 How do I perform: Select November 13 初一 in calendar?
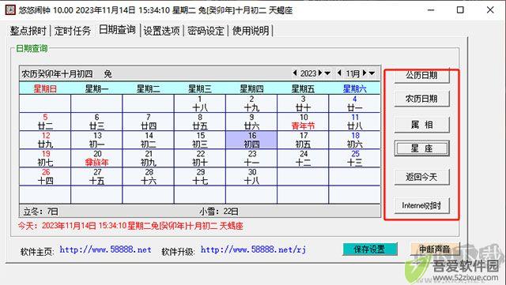(96, 140)
